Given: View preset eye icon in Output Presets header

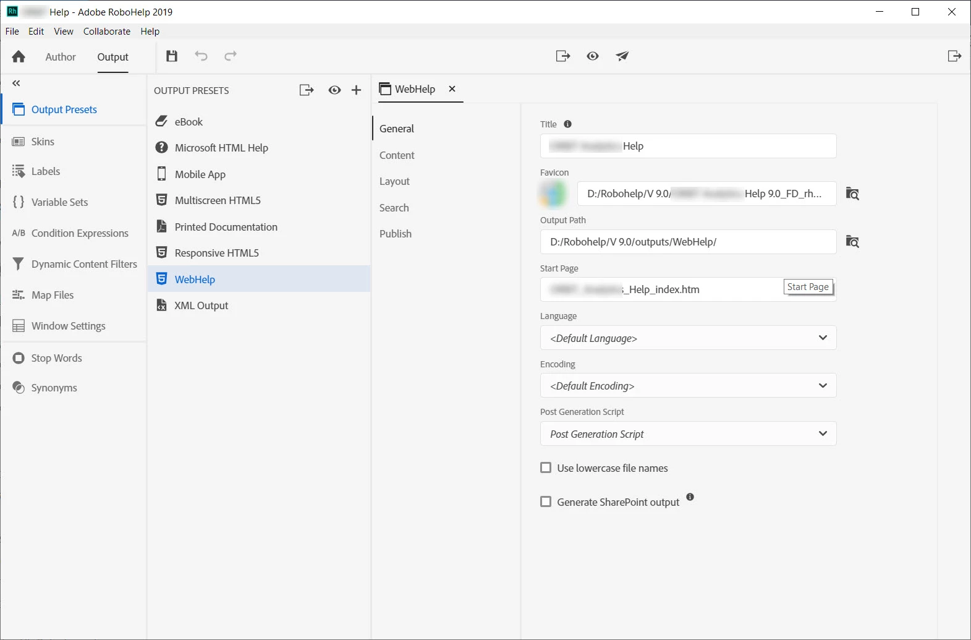Looking at the screenshot, I should coord(334,90).
